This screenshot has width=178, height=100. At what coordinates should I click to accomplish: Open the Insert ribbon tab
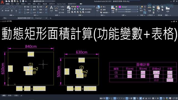click(13, 4)
